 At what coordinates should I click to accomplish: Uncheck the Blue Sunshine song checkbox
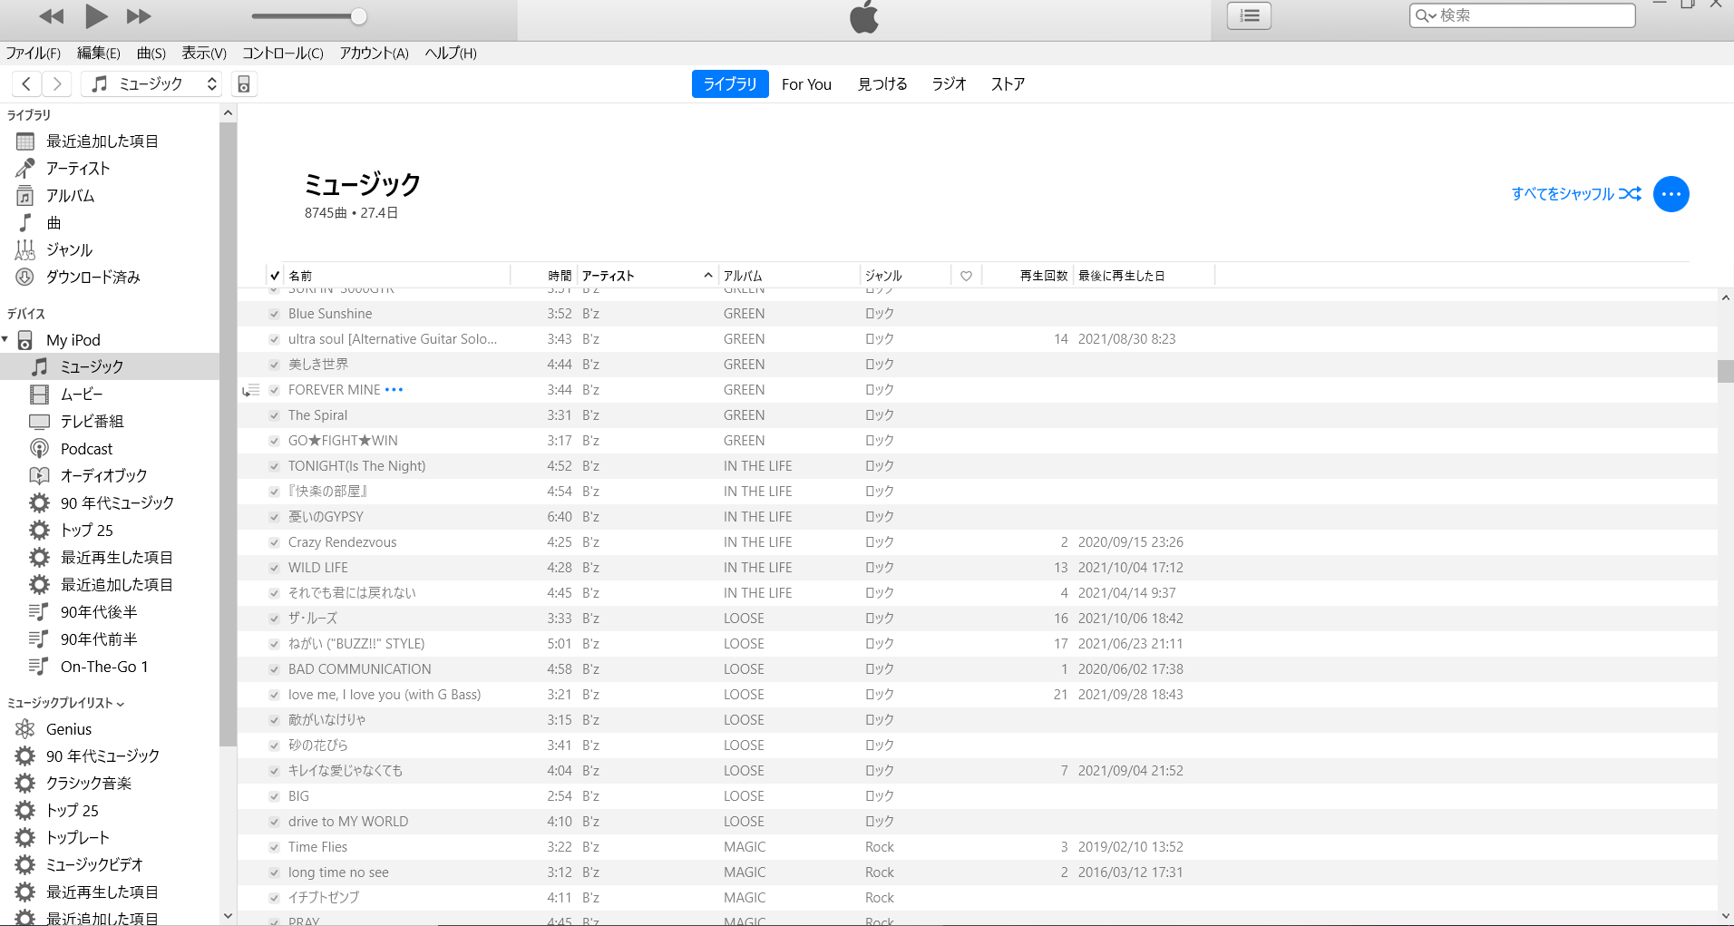point(274,314)
